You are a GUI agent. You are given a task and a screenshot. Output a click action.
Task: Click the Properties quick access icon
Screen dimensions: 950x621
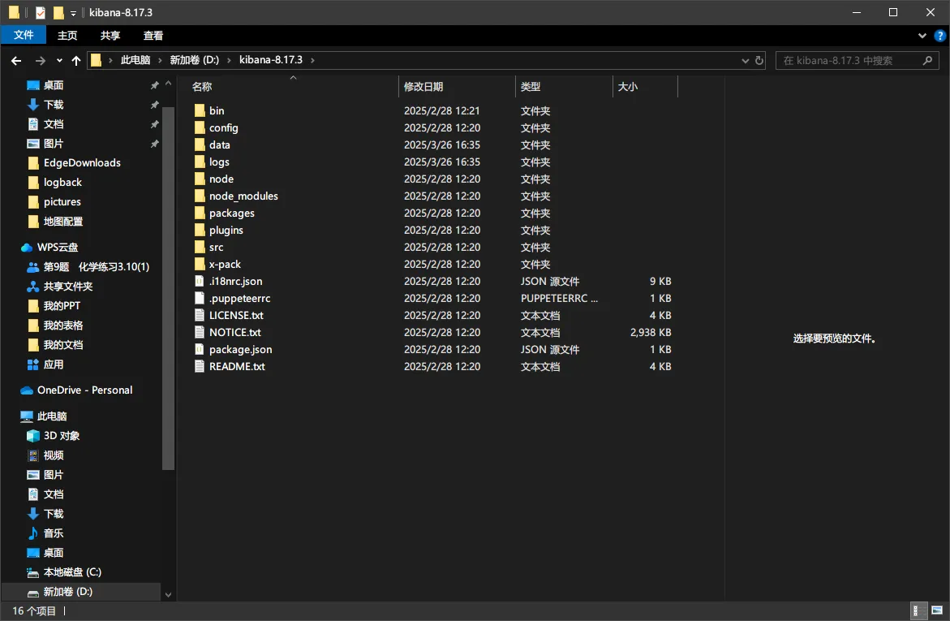coord(41,13)
